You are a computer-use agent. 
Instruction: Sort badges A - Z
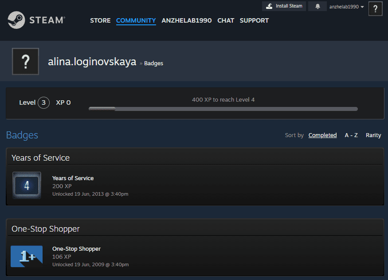[351, 135]
